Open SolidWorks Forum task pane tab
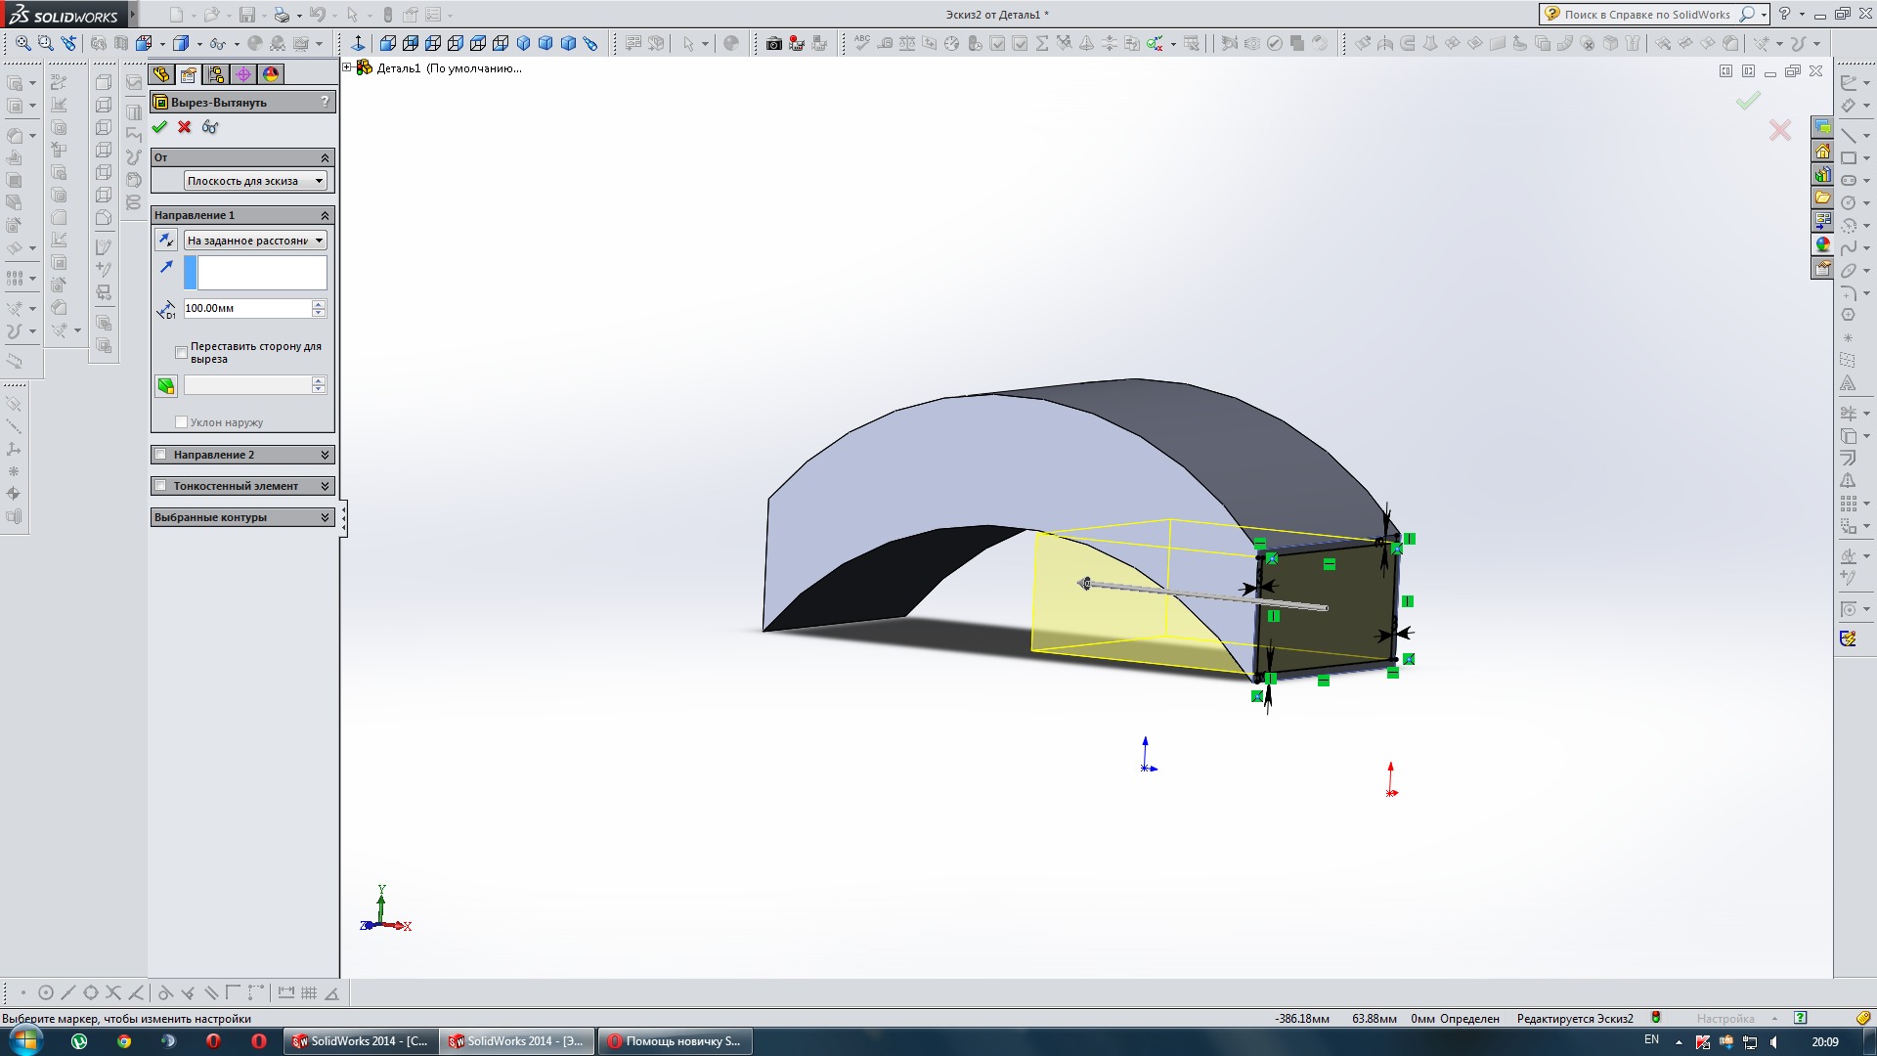This screenshot has height=1056, width=1877. coord(1823,128)
